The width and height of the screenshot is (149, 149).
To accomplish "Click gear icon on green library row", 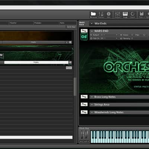I will (70, 62).
